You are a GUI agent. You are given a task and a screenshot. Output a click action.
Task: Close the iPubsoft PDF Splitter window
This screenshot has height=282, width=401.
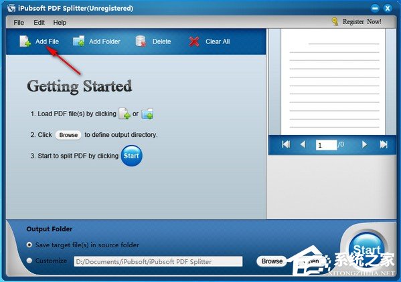click(388, 9)
